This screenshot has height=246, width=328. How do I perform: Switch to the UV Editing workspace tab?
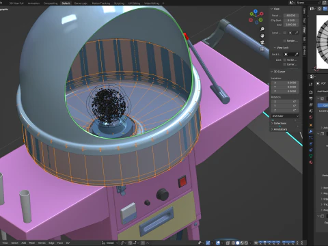tap(134, 3)
